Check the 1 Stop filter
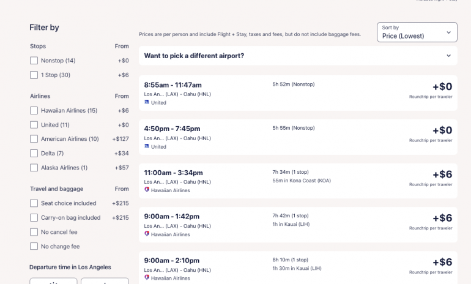This screenshot has width=471, height=284. click(x=34, y=75)
